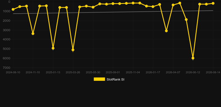Click the 2000 y-axis label
This screenshot has height=107, width=221.
pyautogui.click(x=7, y=21)
